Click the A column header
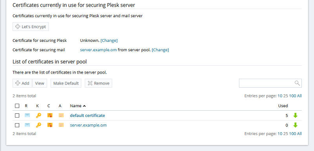 click(x=60, y=106)
